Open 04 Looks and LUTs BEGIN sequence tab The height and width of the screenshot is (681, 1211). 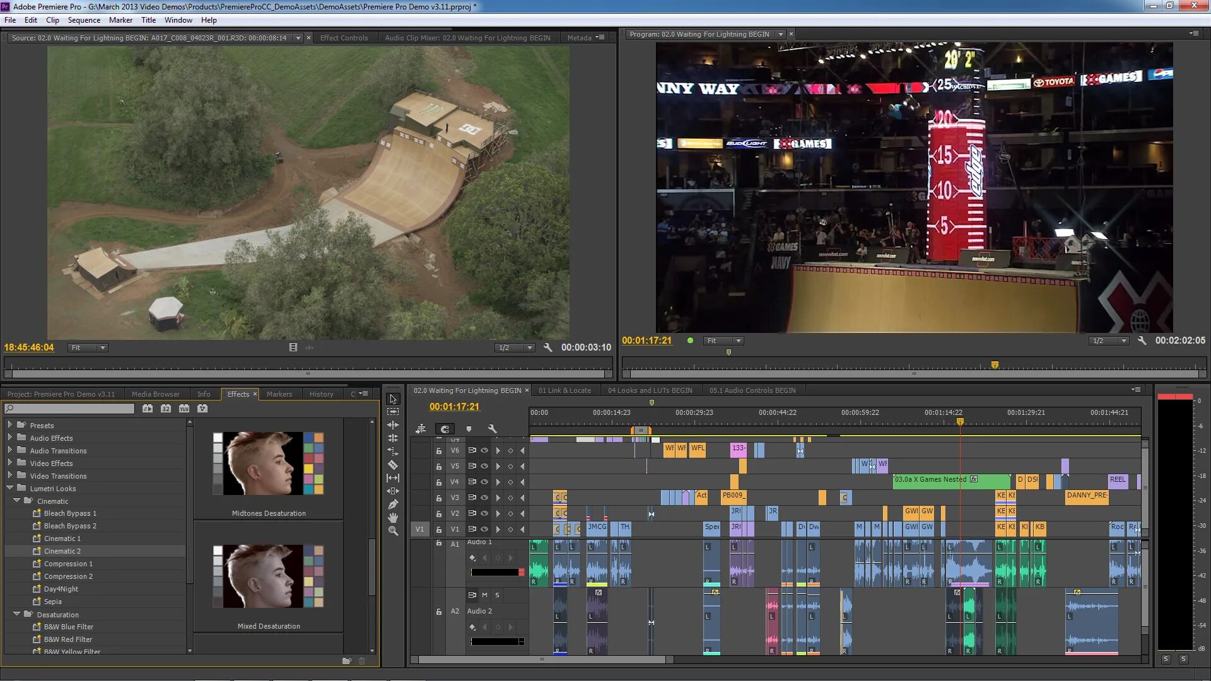tap(650, 390)
